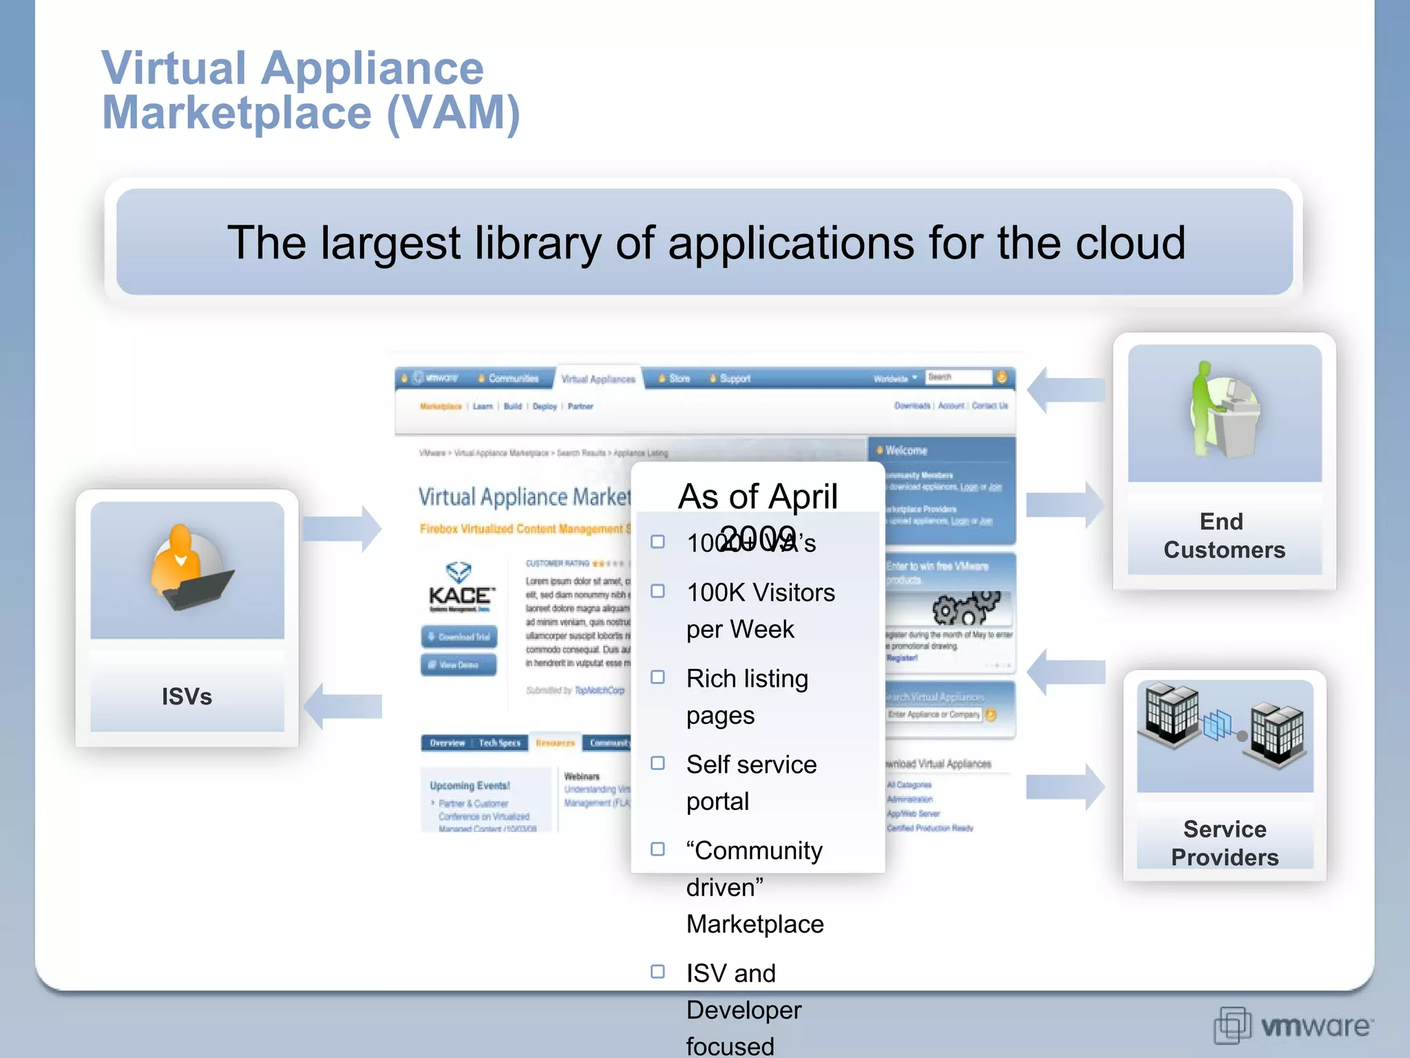The width and height of the screenshot is (1410, 1058).
Task: Click the 'Community driven Marketplace' bullet text
Action: (755, 887)
